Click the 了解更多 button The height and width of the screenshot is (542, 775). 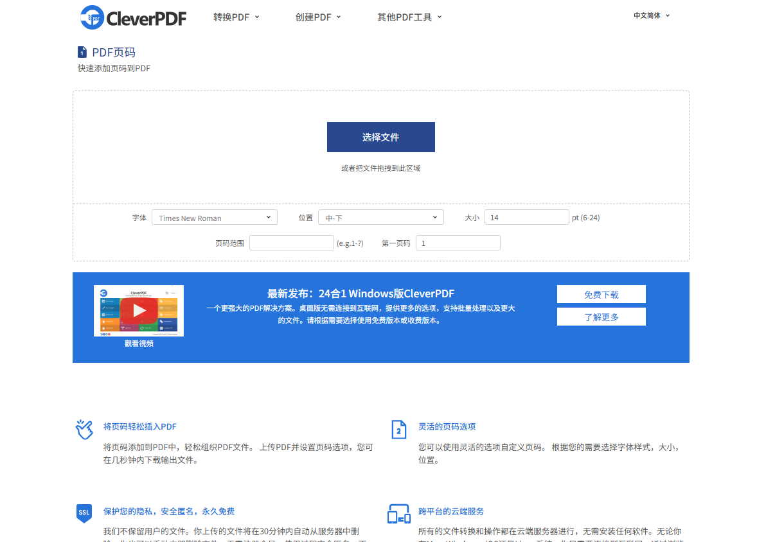pyautogui.click(x=601, y=317)
